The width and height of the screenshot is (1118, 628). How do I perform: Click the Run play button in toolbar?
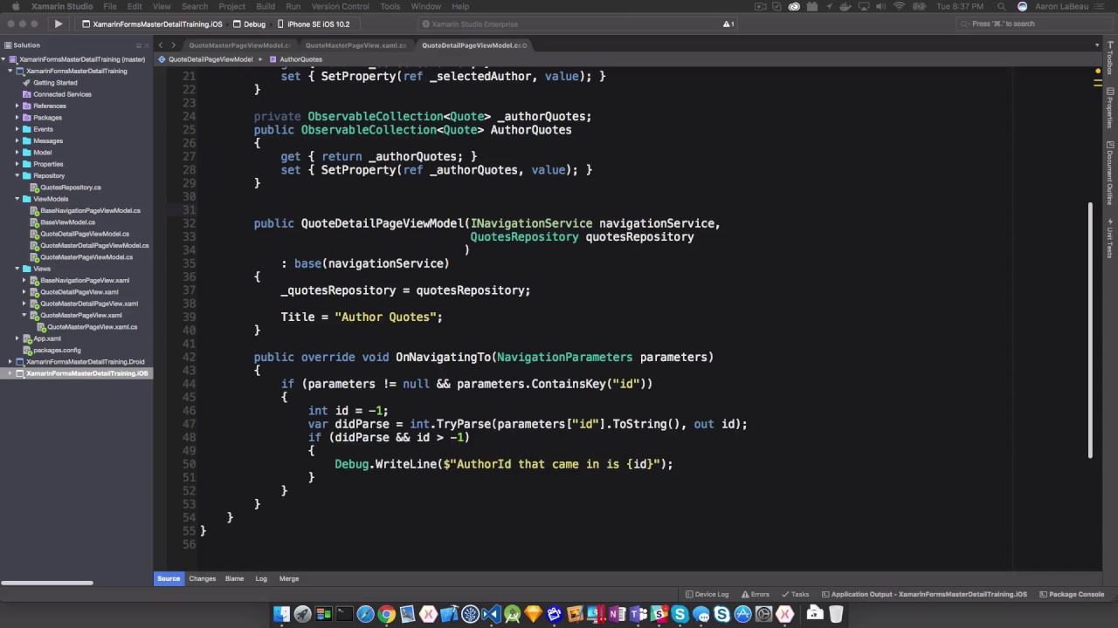point(58,24)
